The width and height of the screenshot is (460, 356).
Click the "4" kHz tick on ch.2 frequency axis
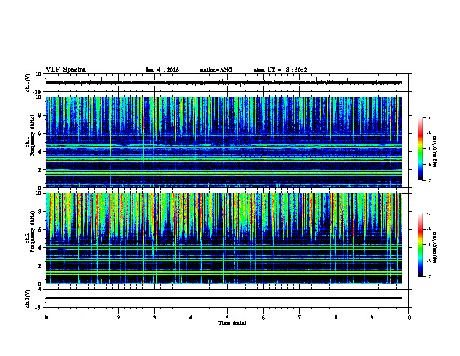click(41, 248)
